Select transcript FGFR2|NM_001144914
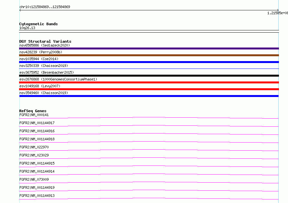Image resolution: width=288 pixels, height=203 pixels. [x=37, y=171]
